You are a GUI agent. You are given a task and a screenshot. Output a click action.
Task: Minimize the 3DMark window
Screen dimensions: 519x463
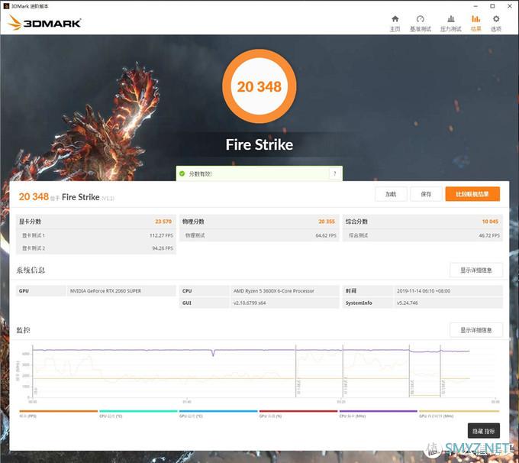(x=475, y=6)
